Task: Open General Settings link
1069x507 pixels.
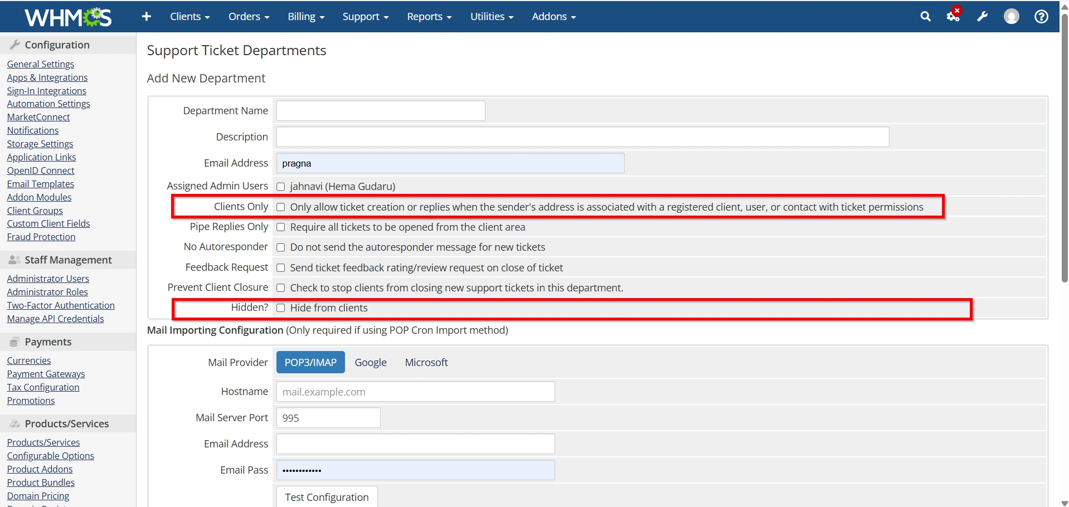Action: point(41,64)
